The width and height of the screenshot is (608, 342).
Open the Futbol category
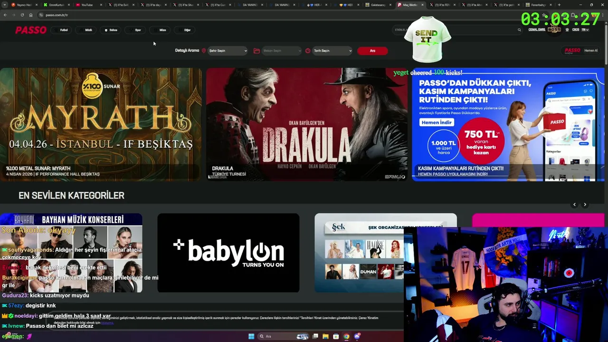[62, 30]
